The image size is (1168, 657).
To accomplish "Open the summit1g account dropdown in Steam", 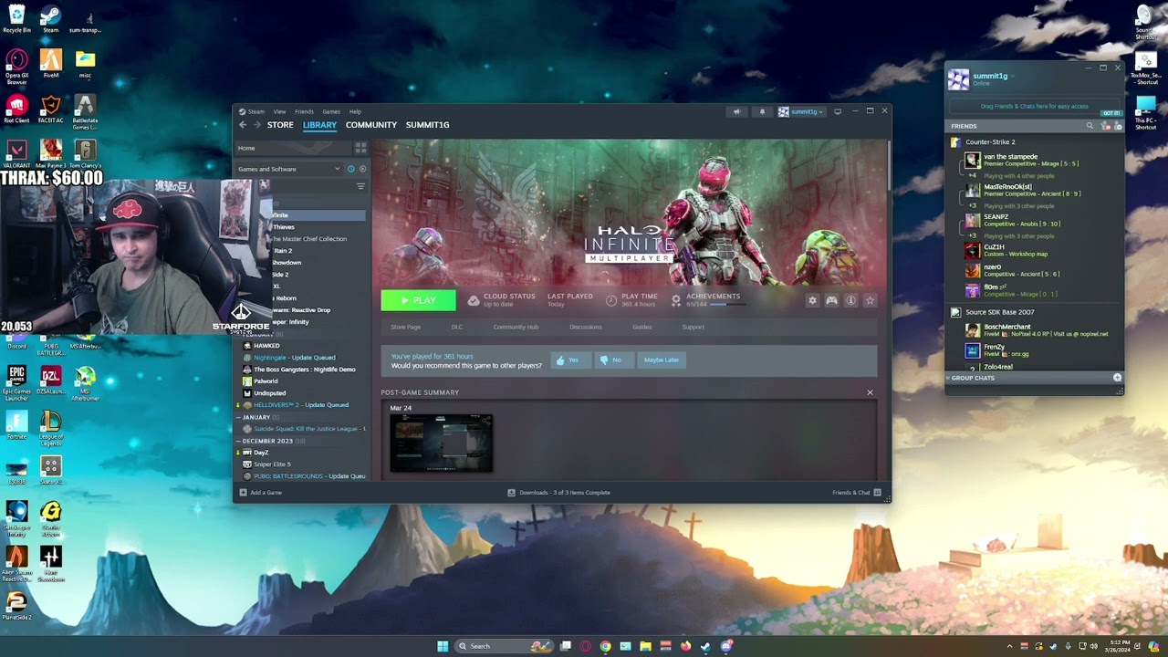I will tap(800, 111).
